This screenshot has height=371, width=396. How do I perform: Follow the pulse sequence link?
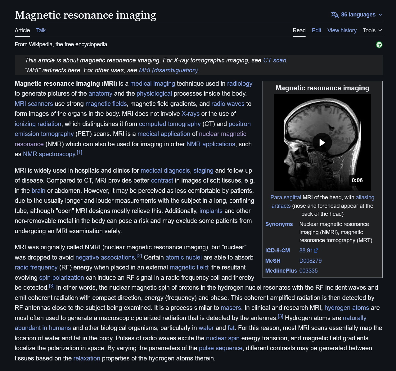click(221, 348)
